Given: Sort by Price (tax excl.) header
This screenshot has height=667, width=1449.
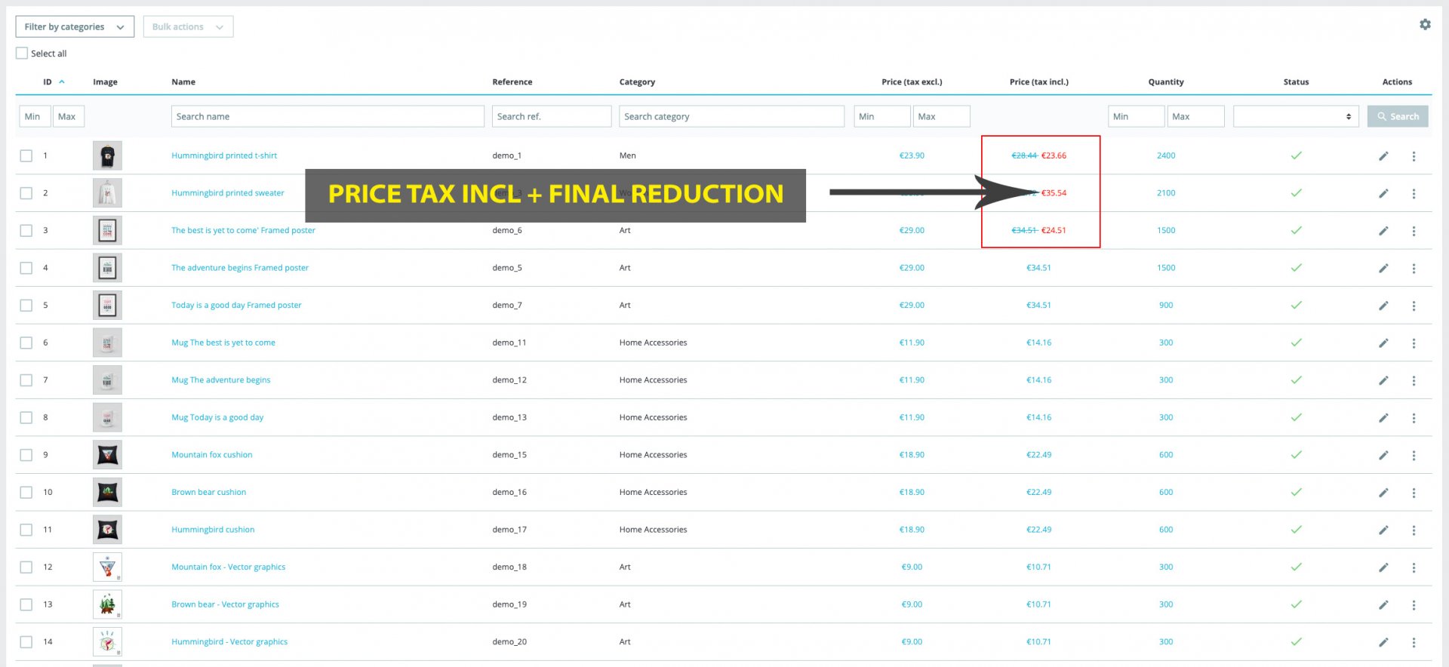Looking at the screenshot, I should tap(912, 82).
